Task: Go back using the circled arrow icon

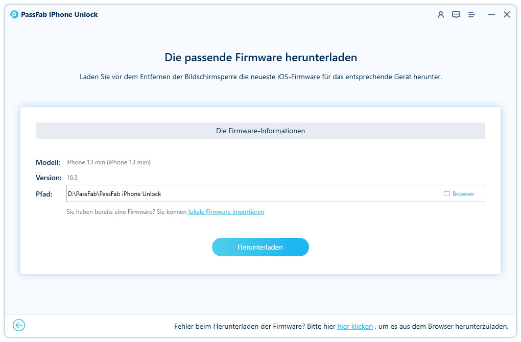Action: coord(19,325)
